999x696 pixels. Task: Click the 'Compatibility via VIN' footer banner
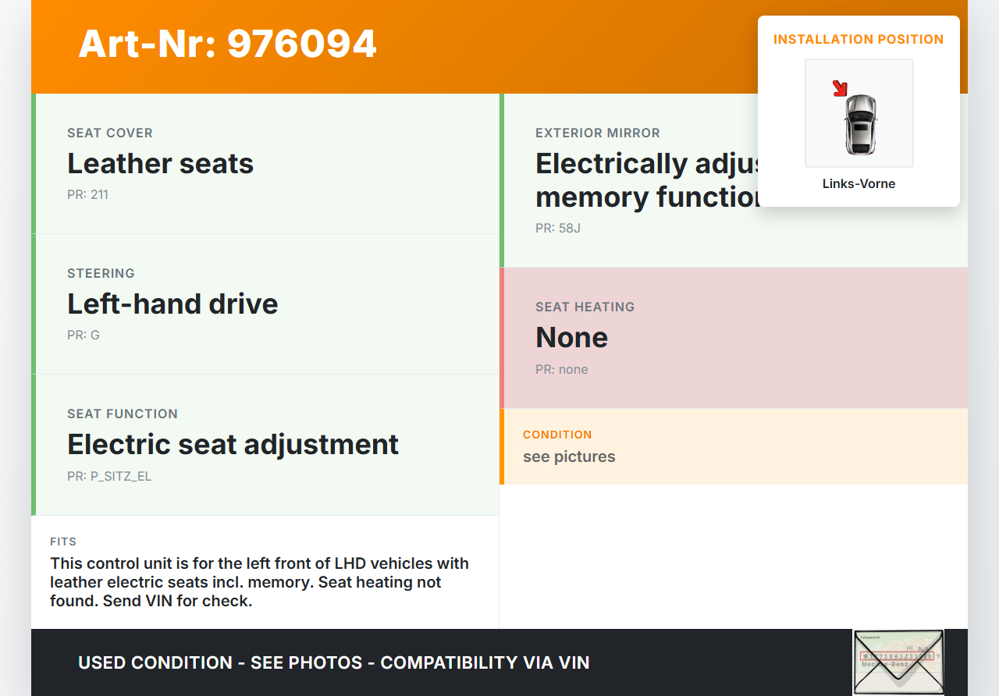click(334, 663)
